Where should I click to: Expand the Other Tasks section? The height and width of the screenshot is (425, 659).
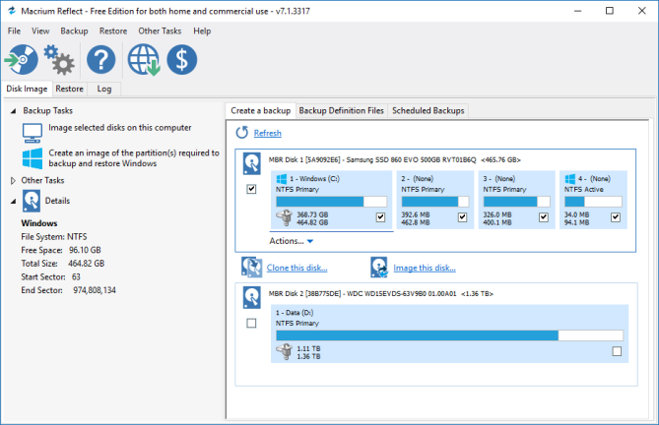coord(13,180)
